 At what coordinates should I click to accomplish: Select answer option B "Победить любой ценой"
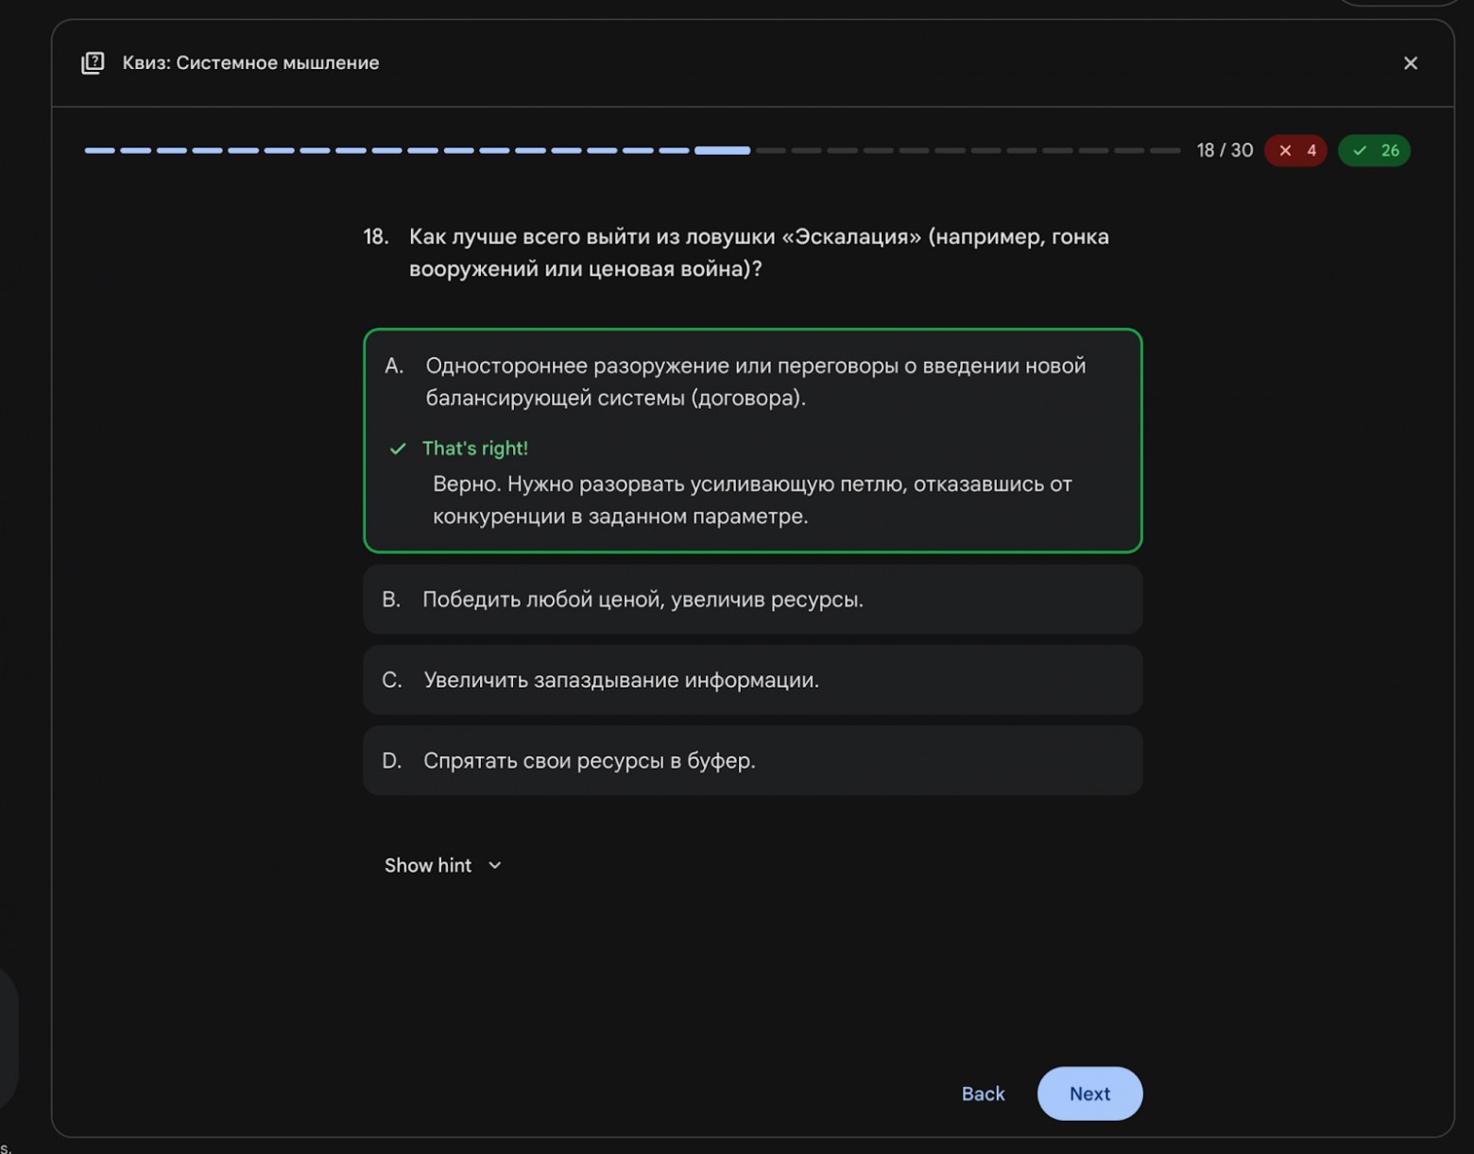click(x=752, y=599)
